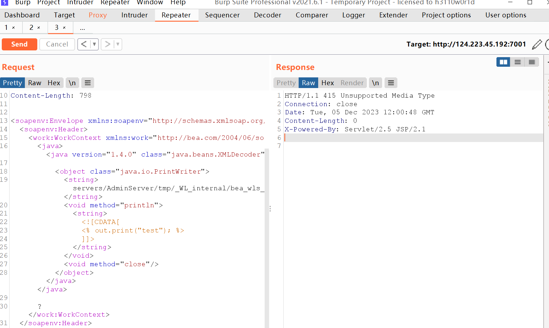Select Raw view in Response
Viewport: 549px width, 328px height.
pyautogui.click(x=309, y=83)
